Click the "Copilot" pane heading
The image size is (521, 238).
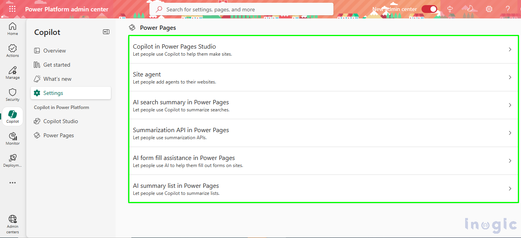pos(47,32)
